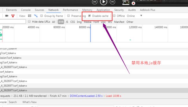188x107 pixels.
Task: Enable the Offline checkbox
Action: click(114, 16)
